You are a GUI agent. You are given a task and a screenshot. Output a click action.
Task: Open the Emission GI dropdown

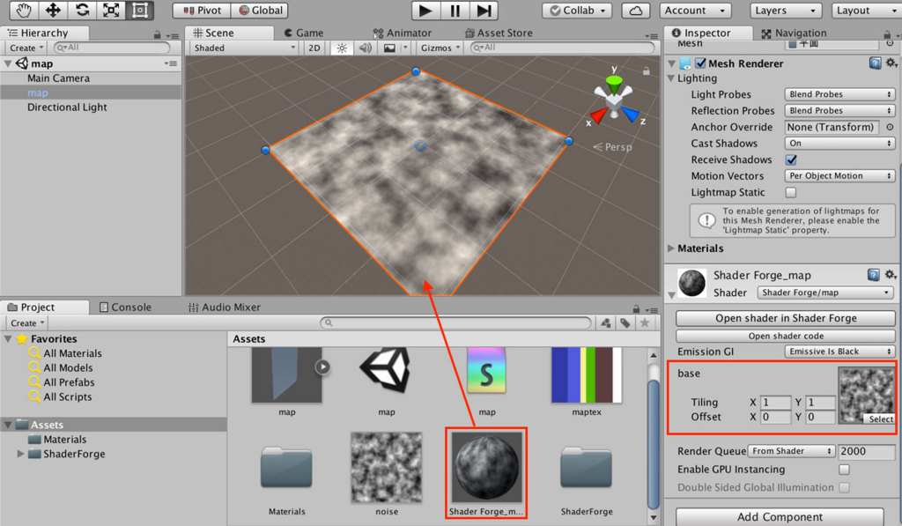(839, 352)
